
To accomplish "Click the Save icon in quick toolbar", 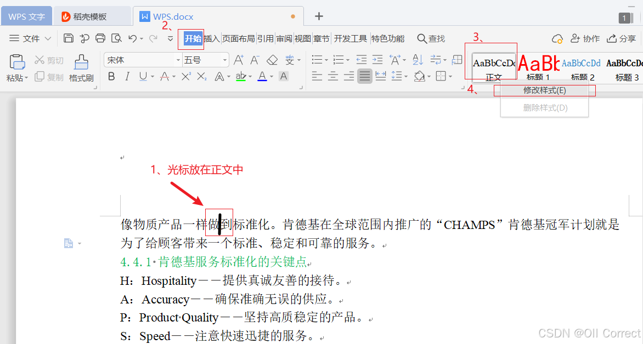I will [x=69, y=38].
